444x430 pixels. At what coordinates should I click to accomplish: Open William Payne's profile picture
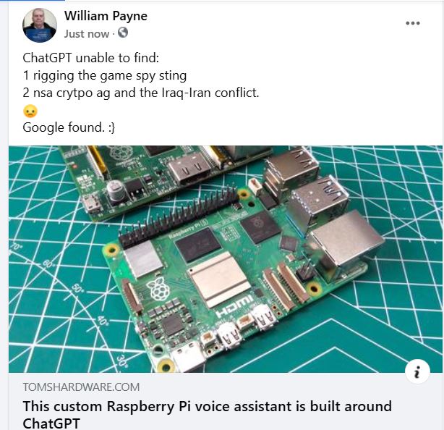coord(39,25)
